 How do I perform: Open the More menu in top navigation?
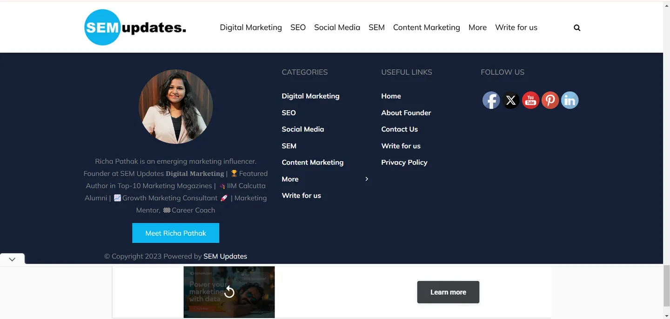click(x=477, y=27)
